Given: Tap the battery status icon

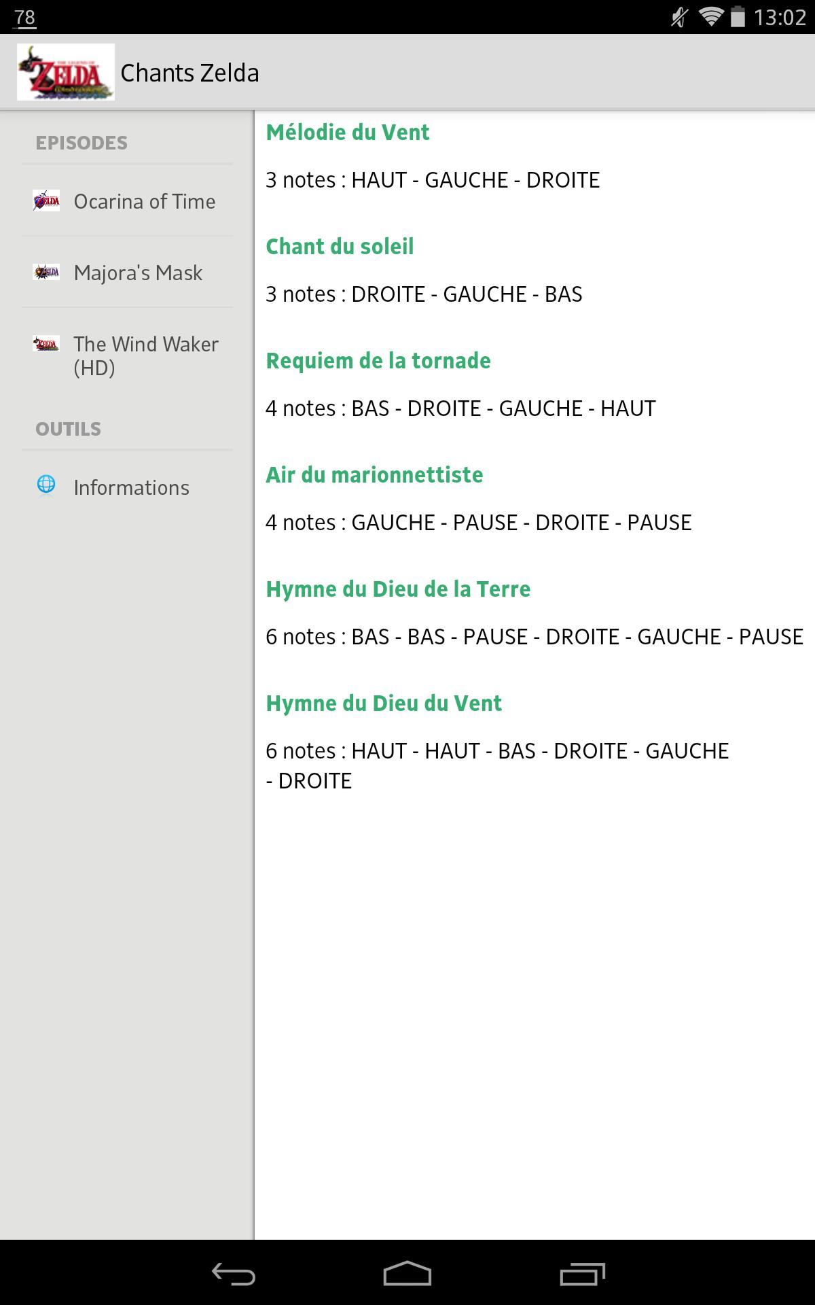Looking at the screenshot, I should [x=737, y=17].
